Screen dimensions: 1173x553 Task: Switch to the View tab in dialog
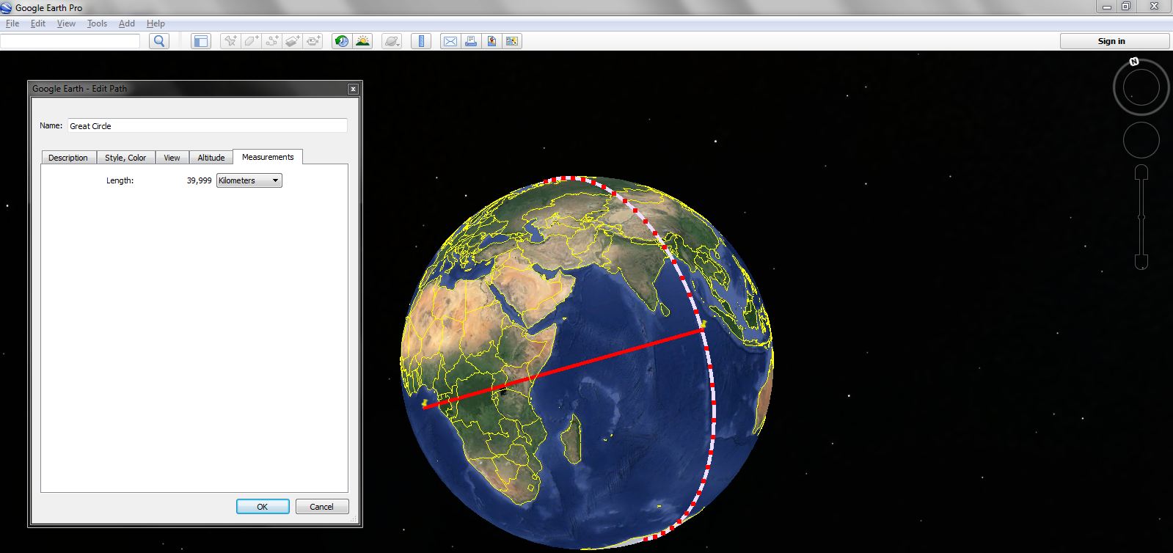tap(172, 158)
